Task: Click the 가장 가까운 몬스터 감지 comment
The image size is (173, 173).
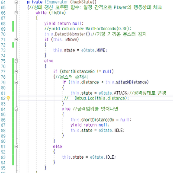Action: click(x=119, y=34)
